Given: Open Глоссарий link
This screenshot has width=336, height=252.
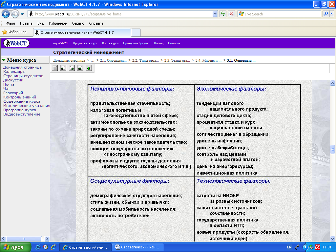Looking at the screenshot, I should point(13,93).
